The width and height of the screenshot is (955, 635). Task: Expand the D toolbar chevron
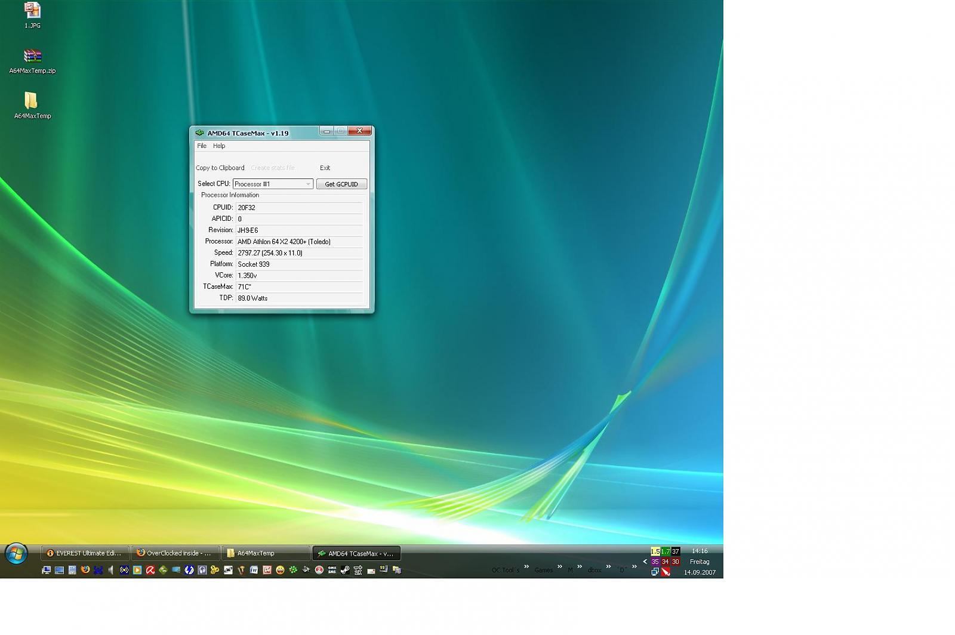[x=634, y=566]
